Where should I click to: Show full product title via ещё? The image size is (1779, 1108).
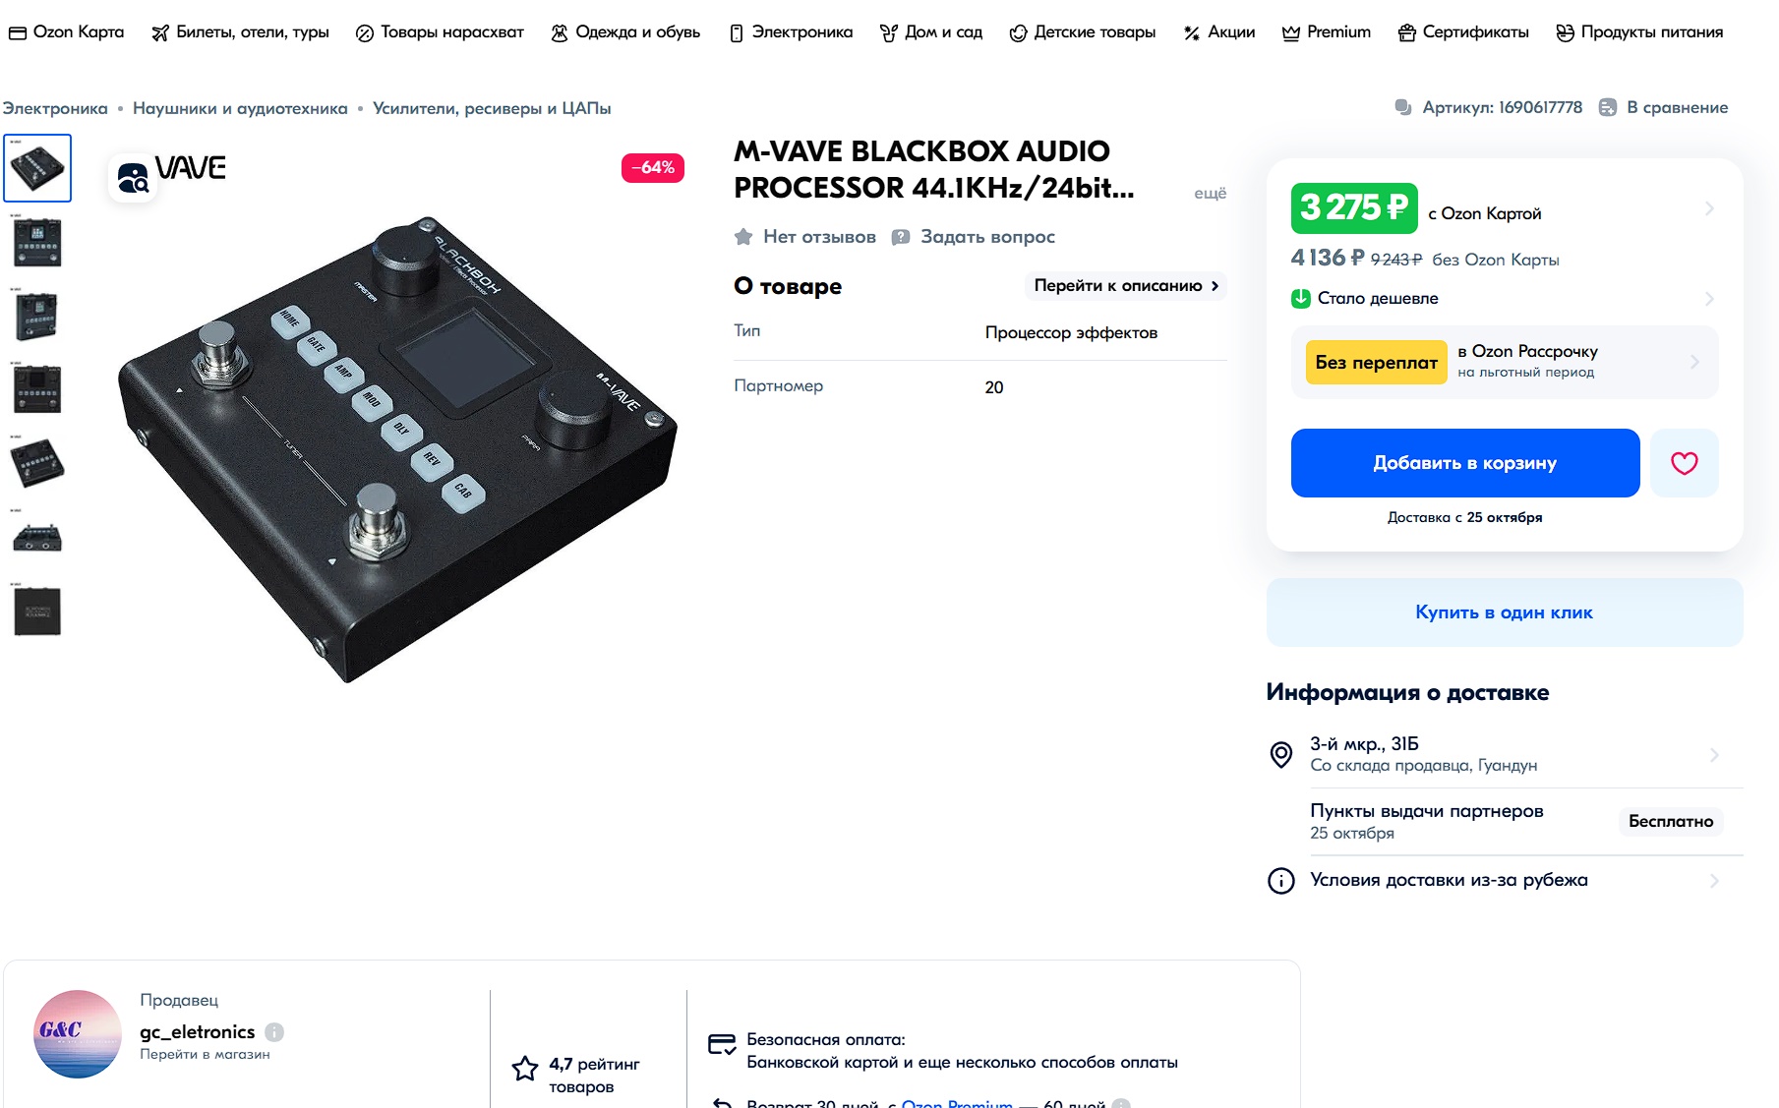1210,194
